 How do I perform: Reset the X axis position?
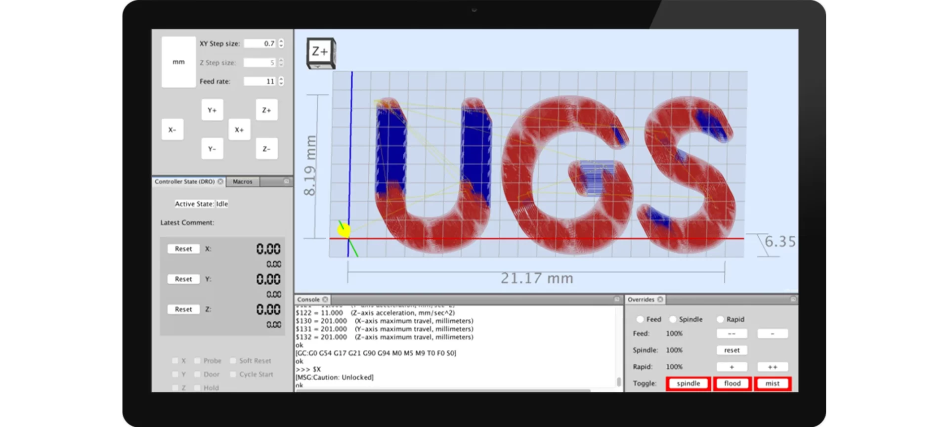pos(183,249)
